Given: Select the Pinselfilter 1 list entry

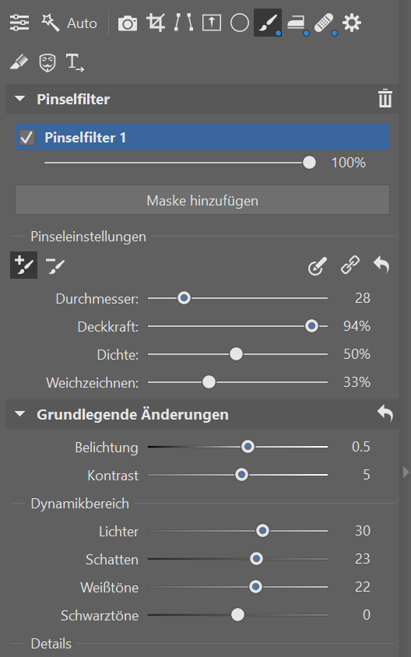Looking at the screenshot, I should 202,138.
